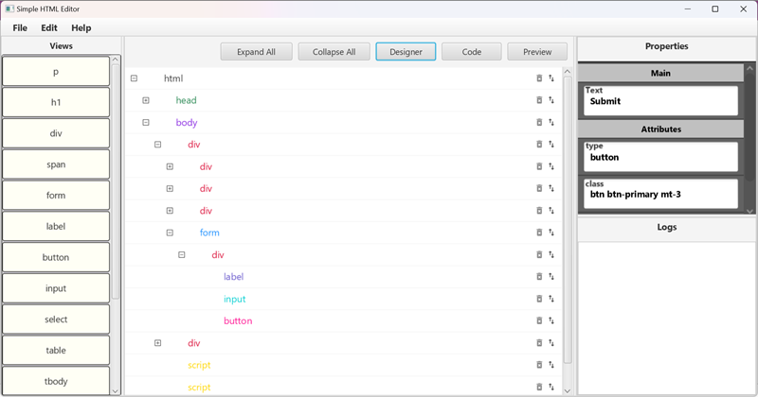Add a table element from Views
This screenshot has height=397, width=758.
56,350
